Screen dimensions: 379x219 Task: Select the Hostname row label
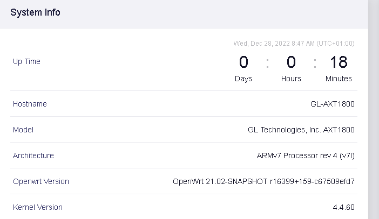tap(30, 104)
